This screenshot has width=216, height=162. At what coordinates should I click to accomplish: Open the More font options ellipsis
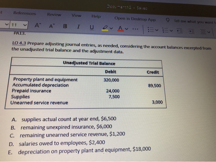tap(135, 29)
